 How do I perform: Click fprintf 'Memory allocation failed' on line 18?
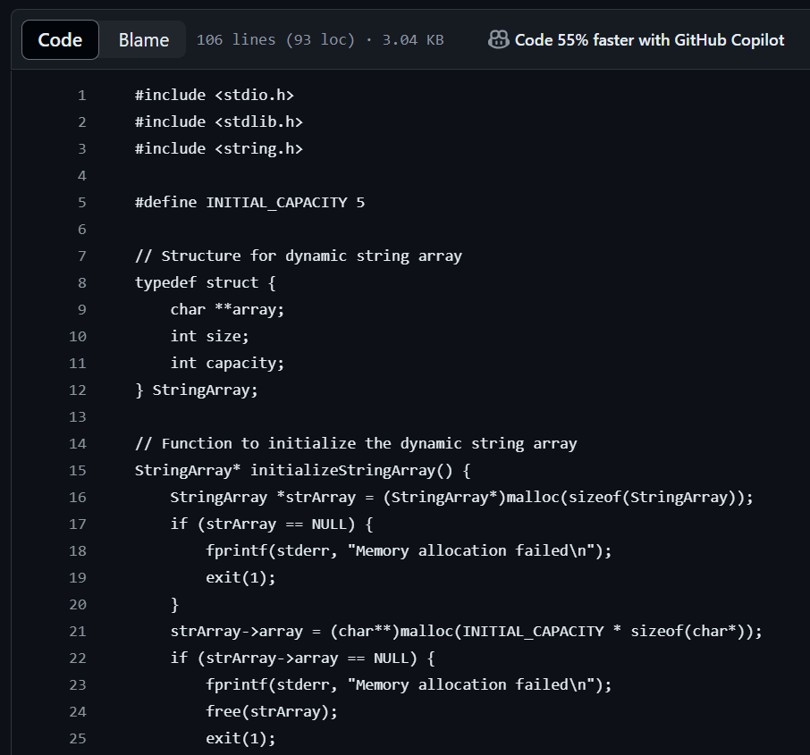pyautogui.click(x=409, y=551)
